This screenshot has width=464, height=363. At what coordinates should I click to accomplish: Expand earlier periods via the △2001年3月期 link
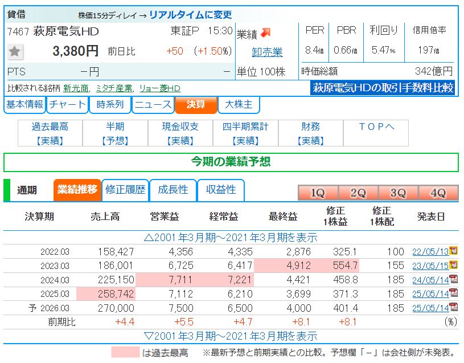(x=231, y=238)
